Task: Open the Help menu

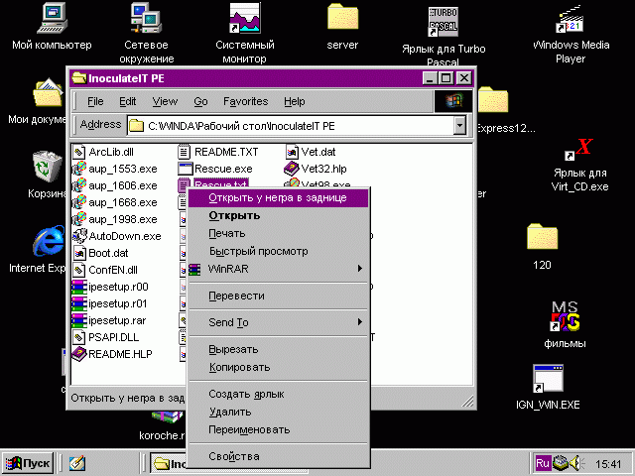Action: pos(295,101)
